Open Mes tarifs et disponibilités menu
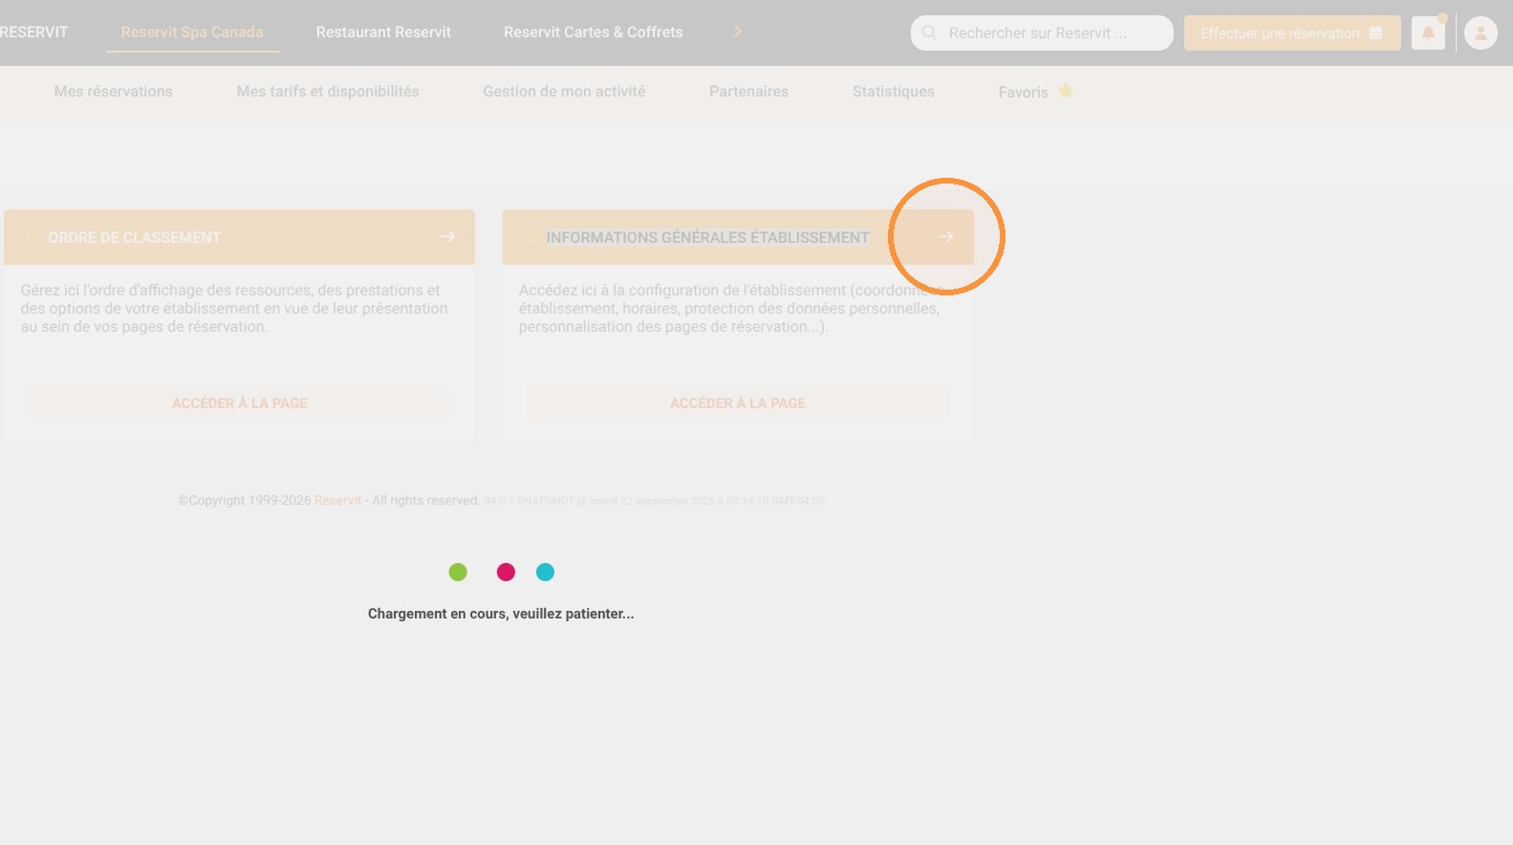 pyautogui.click(x=328, y=92)
